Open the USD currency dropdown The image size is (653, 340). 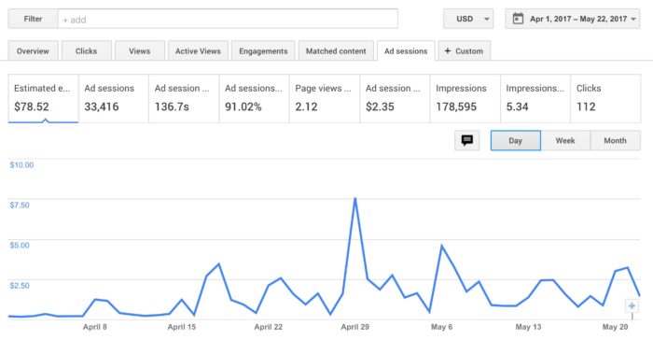pyautogui.click(x=468, y=19)
